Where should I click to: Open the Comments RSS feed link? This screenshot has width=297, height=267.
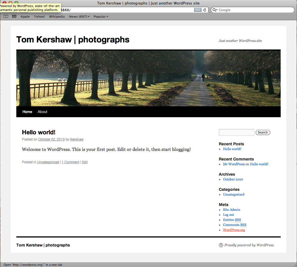tap(235, 225)
